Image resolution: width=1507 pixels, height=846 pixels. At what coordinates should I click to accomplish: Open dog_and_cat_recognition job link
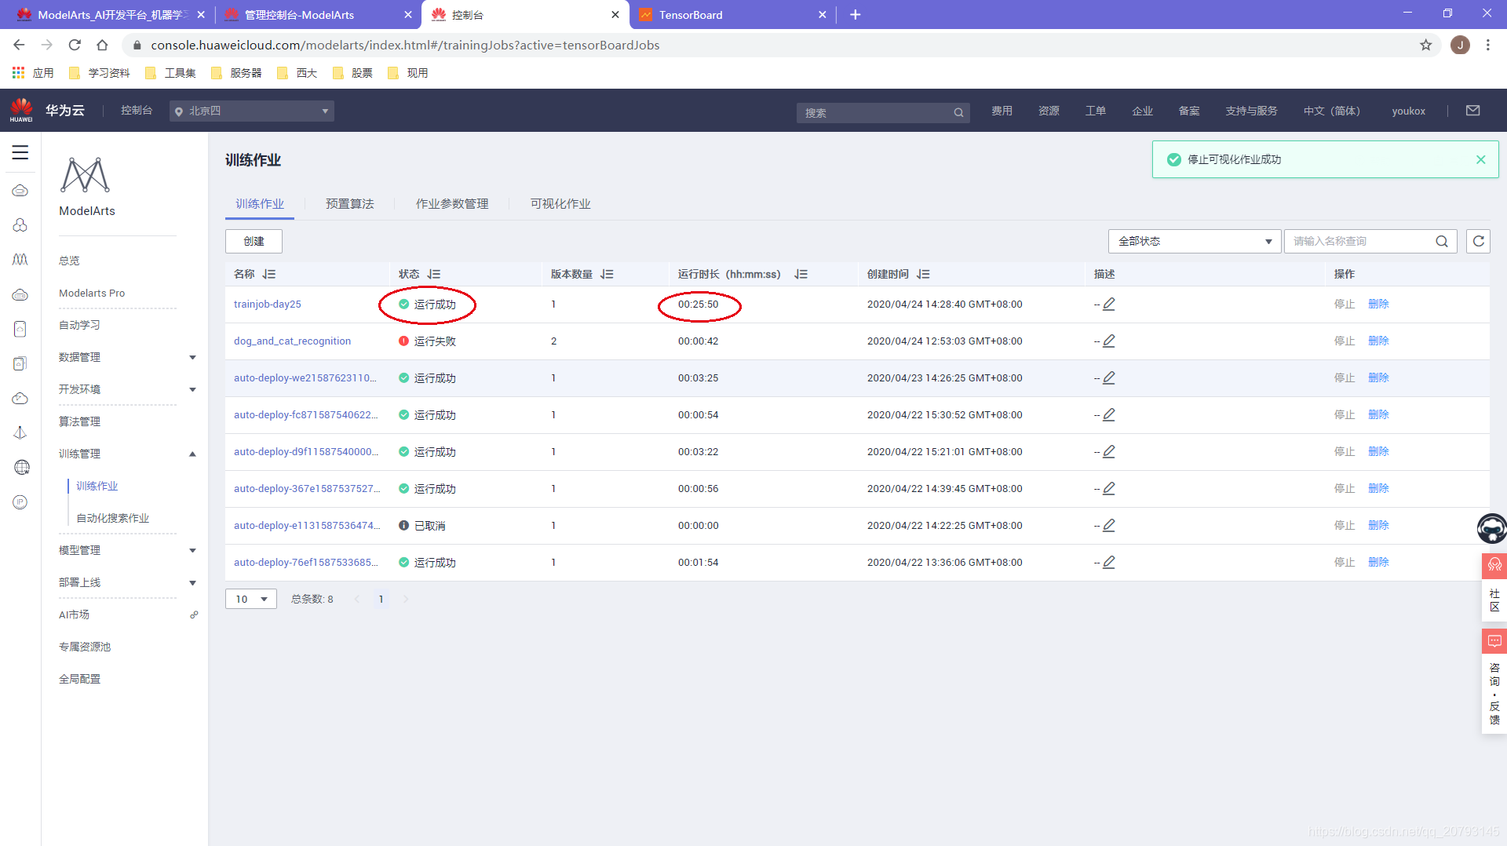pos(292,341)
